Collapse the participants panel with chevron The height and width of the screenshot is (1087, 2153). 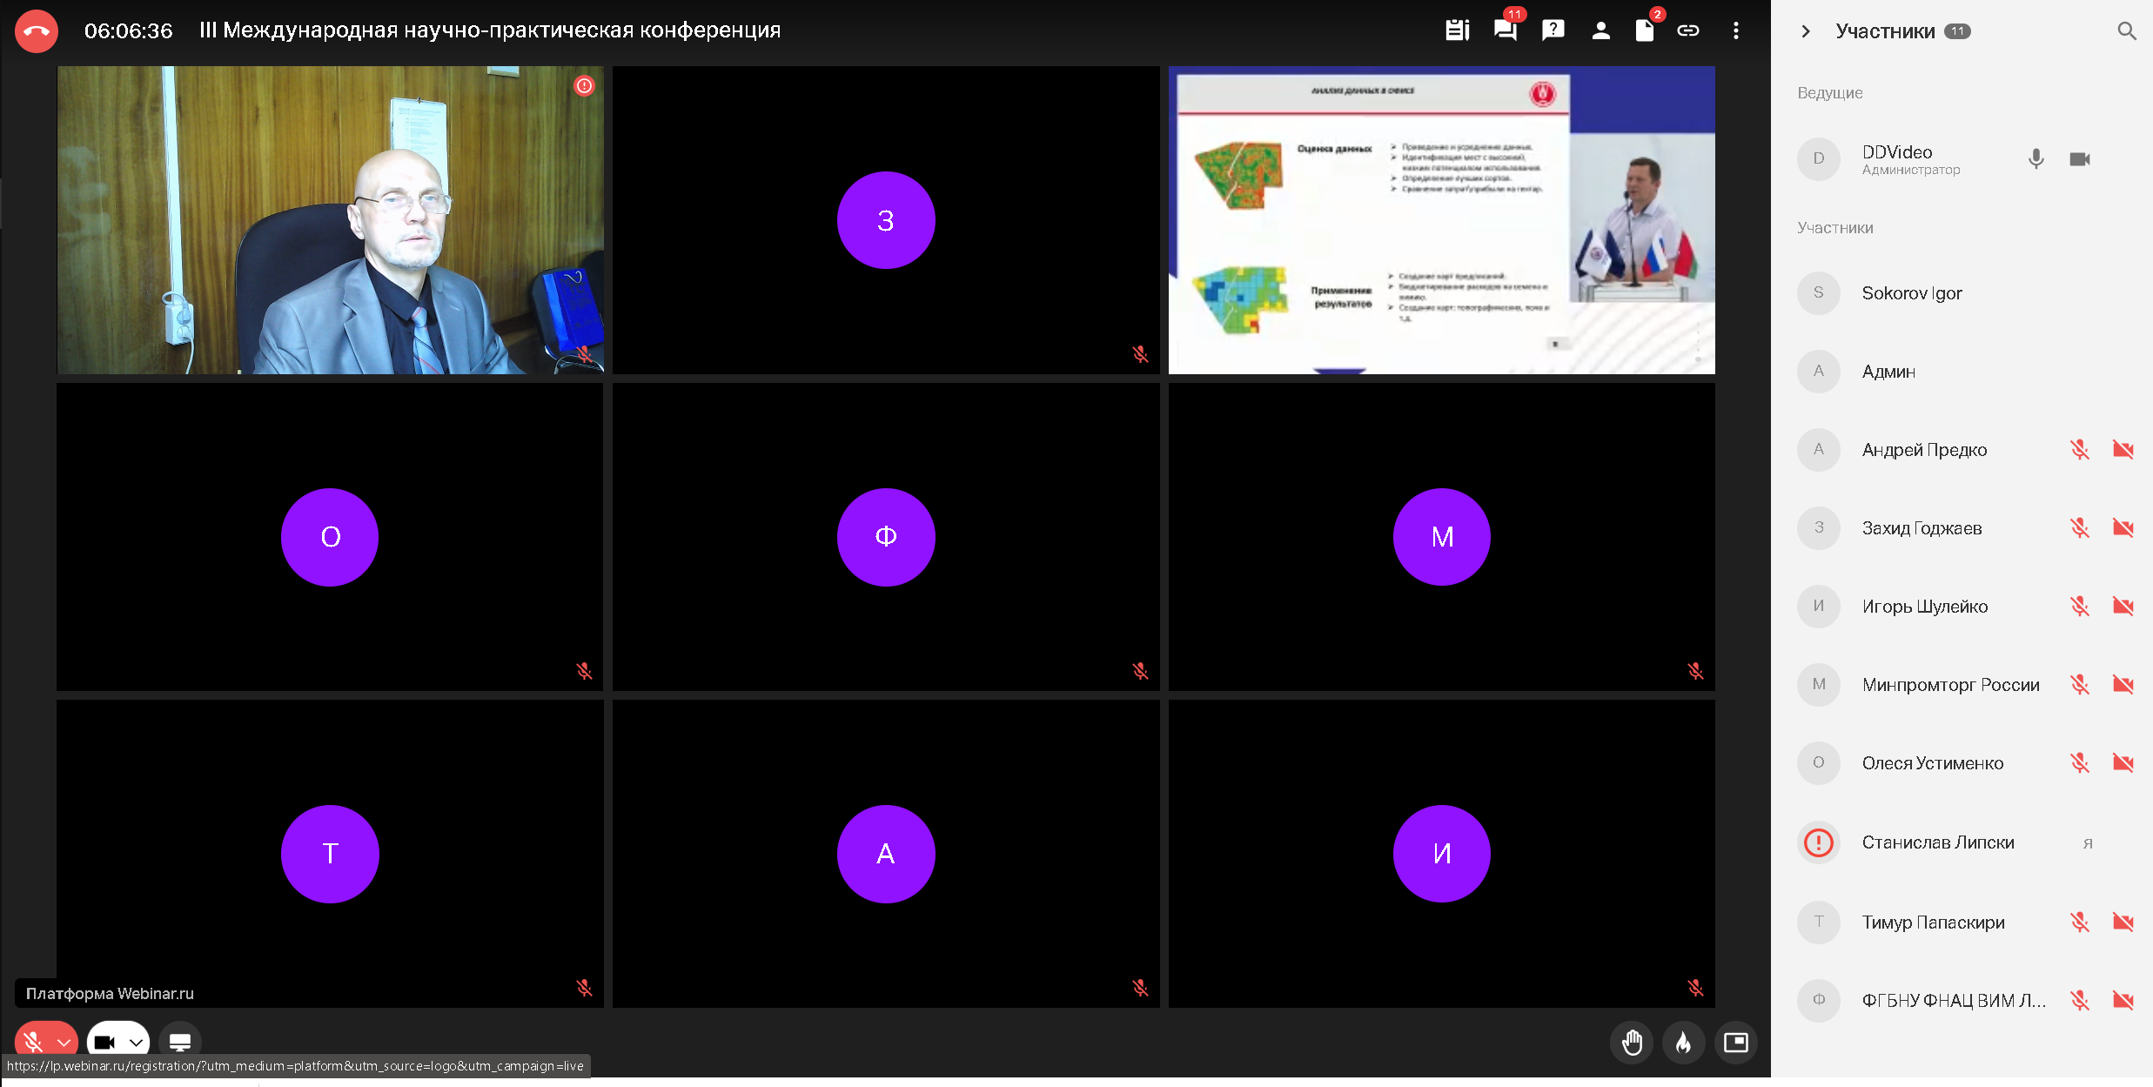(1806, 31)
